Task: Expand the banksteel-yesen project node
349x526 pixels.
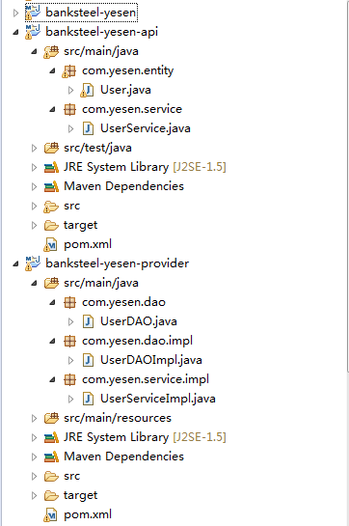Action: point(15,14)
